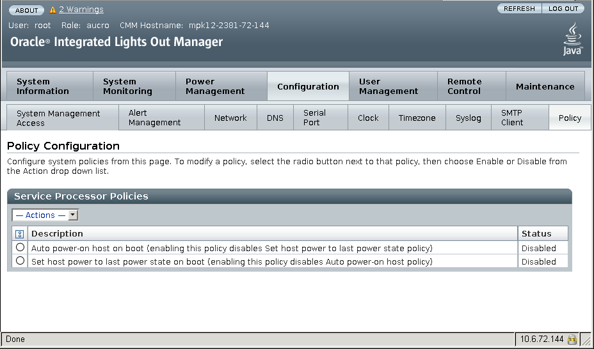Open System Management Access sub-tab
The width and height of the screenshot is (594, 349).
click(x=63, y=118)
